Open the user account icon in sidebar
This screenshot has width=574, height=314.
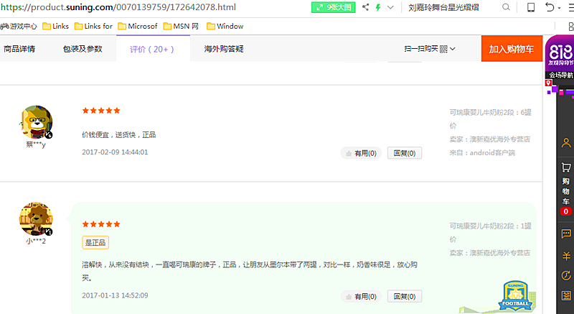coord(566,143)
